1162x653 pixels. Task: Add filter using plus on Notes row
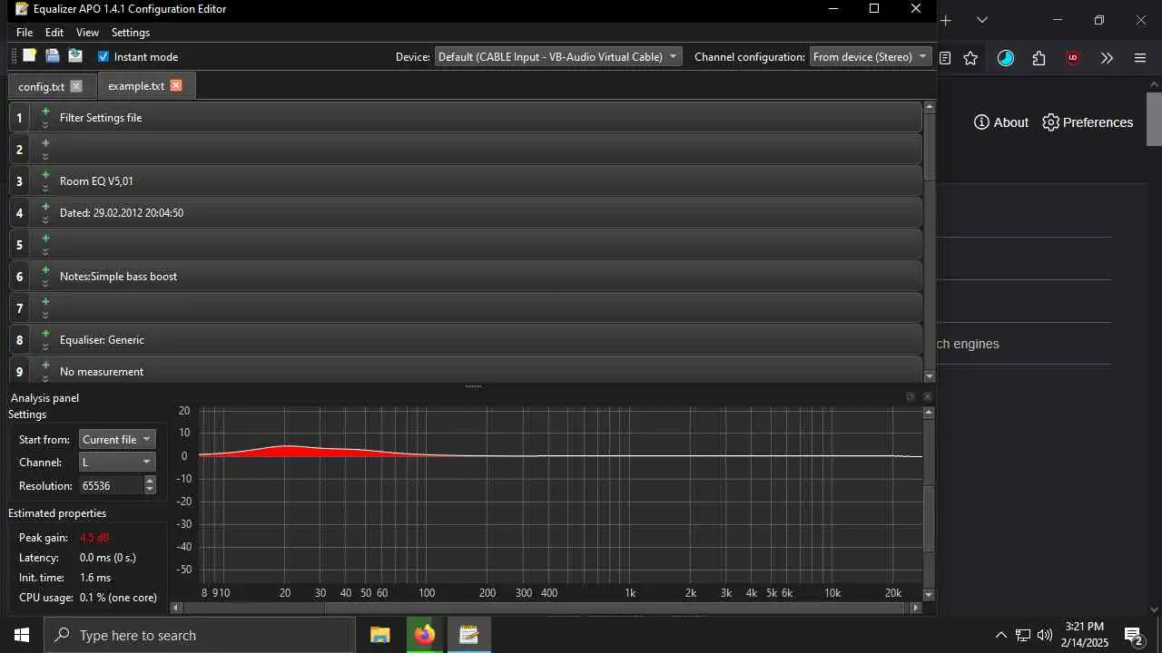(x=45, y=270)
